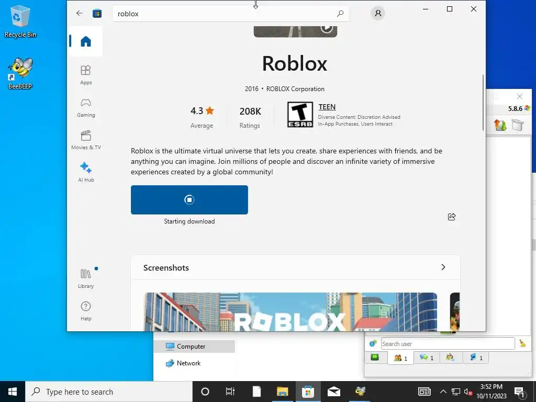
Task: Click the Store page vertical scrollbar
Action: [x=483, y=102]
